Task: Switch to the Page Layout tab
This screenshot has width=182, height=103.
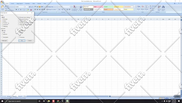Action: [20, 3]
